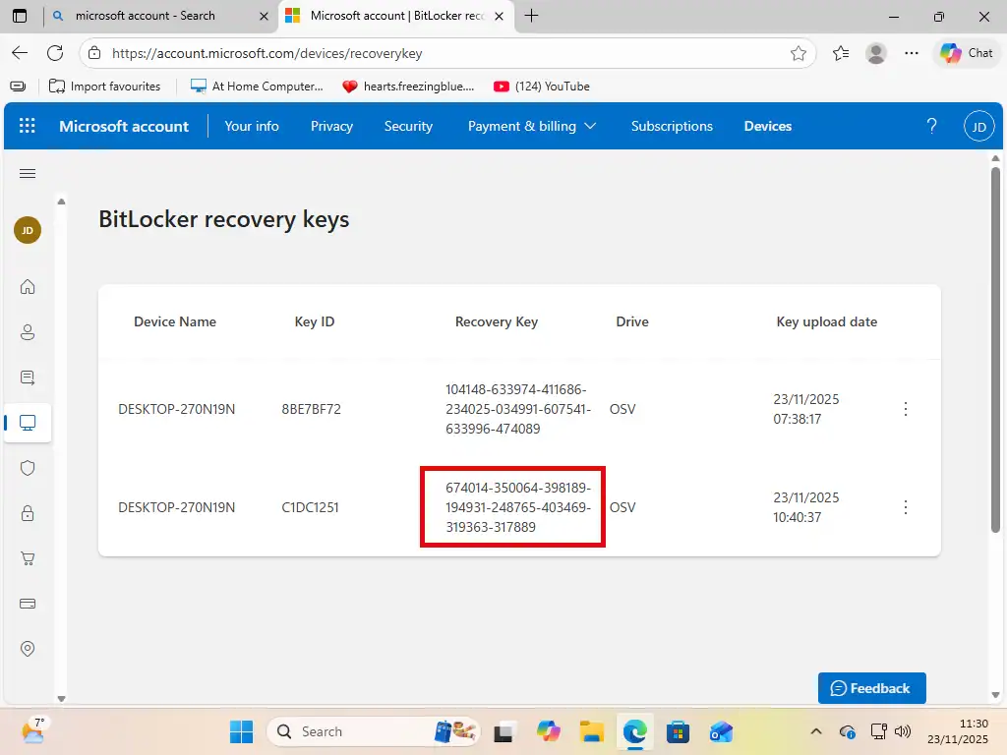Open the shopping cart order history icon
Viewport: 1007px width, 755px height.
(28, 558)
